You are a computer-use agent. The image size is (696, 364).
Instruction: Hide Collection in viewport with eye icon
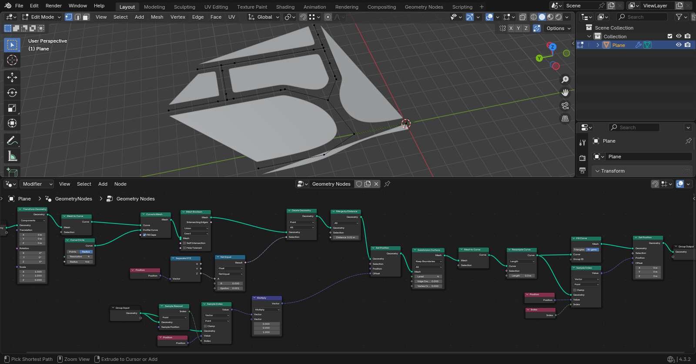(x=679, y=36)
